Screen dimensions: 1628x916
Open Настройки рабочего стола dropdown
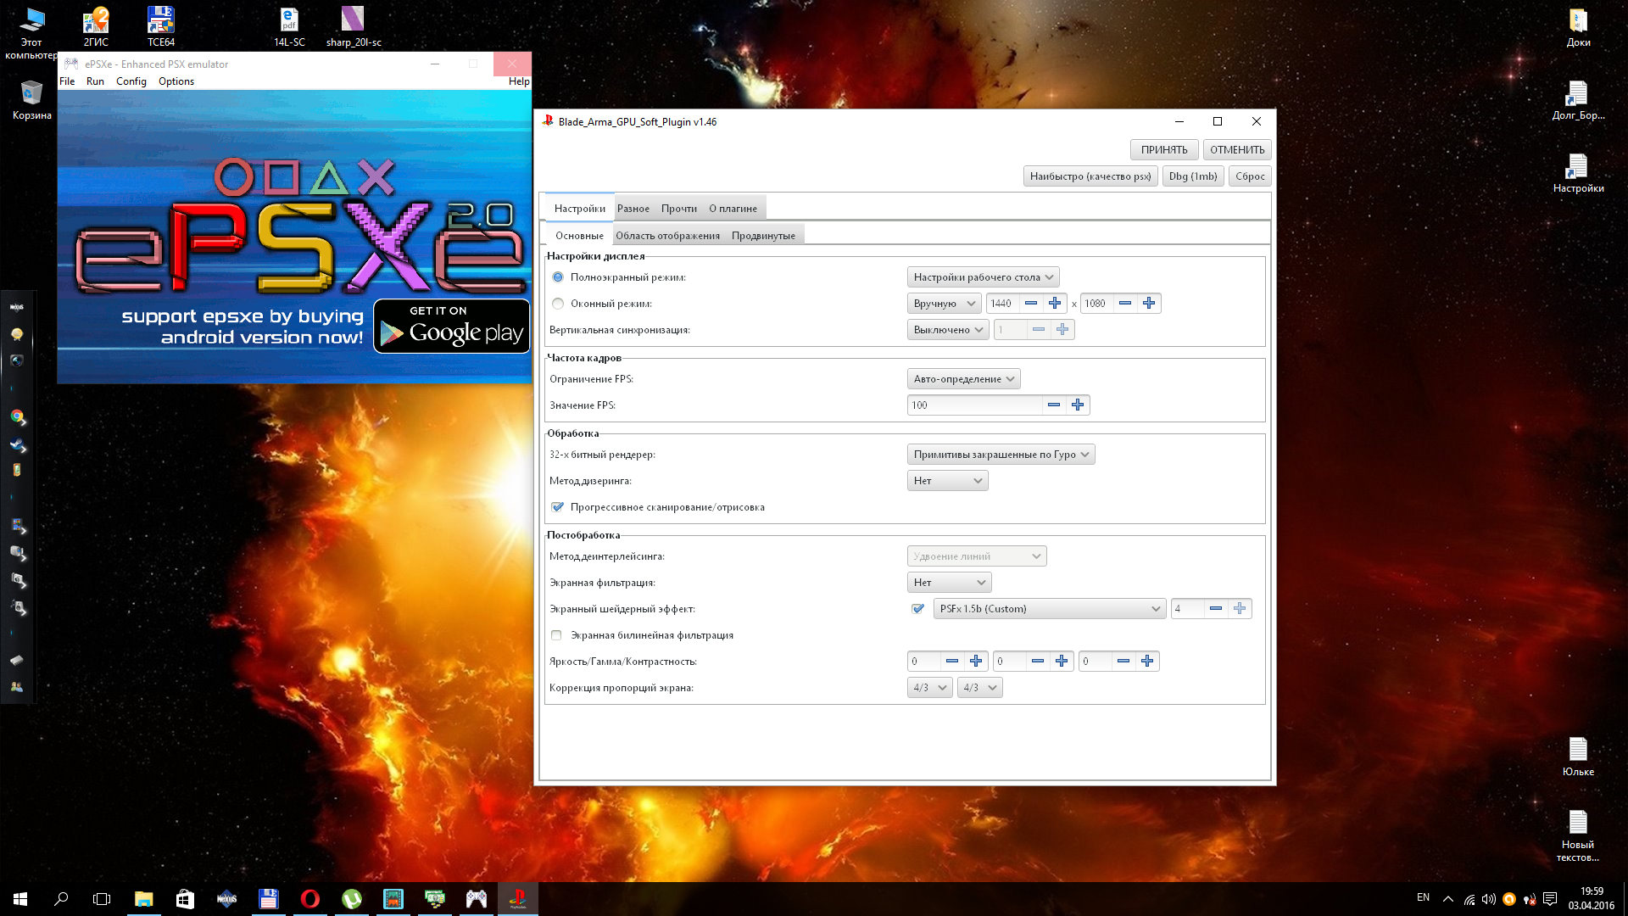point(983,277)
